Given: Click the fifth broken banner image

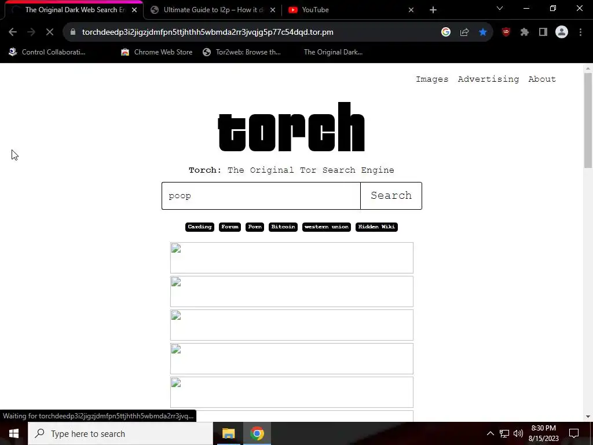Looking at the screenshot, I should coord(292,392).
